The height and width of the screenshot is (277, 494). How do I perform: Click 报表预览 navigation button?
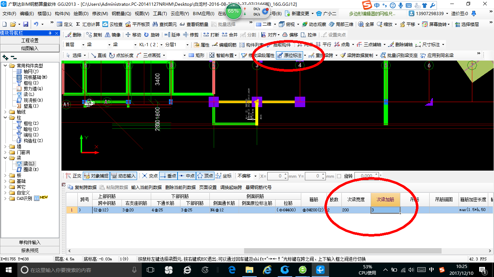click(x=30, y=250)
